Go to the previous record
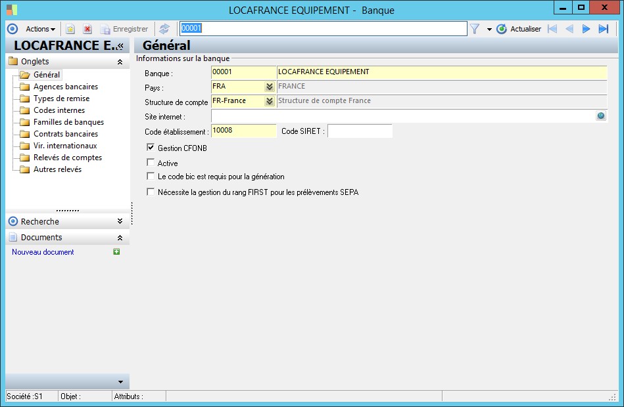The image size is (624, 407). pyautogui.click(x=569, y=29)
